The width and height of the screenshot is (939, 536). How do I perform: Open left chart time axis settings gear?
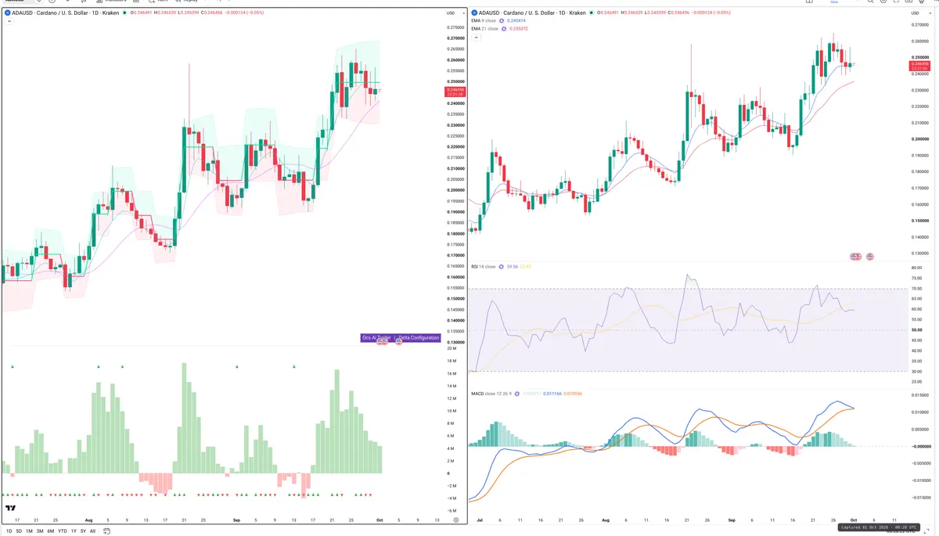click(x=455, y=520)
